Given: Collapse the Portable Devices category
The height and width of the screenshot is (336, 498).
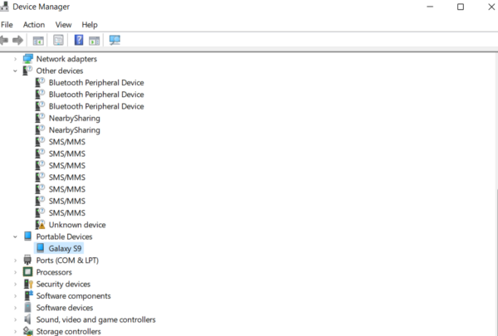Looking at the screenshot, I should click(x=15, y=236).
